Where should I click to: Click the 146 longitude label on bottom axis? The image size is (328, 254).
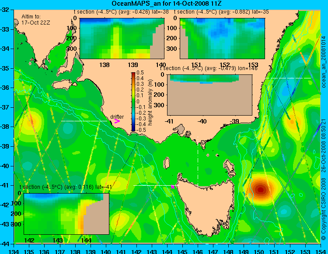(x=198, y=251)
